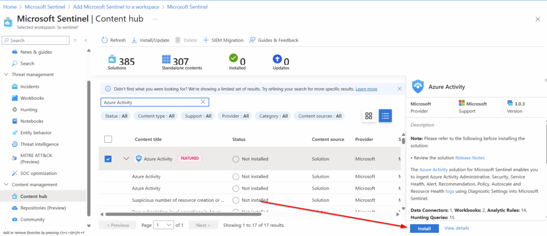Click the Azure Activity link in description
This screenshot has width=547, height=236.
point(433,169)
